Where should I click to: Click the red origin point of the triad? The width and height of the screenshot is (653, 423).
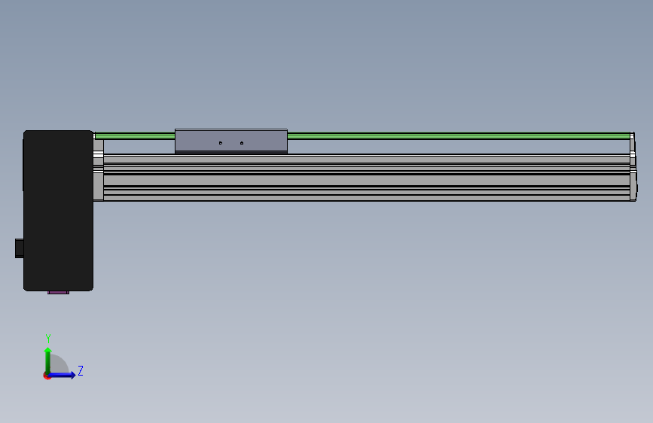pyautogui.click(x=47, y=376)
